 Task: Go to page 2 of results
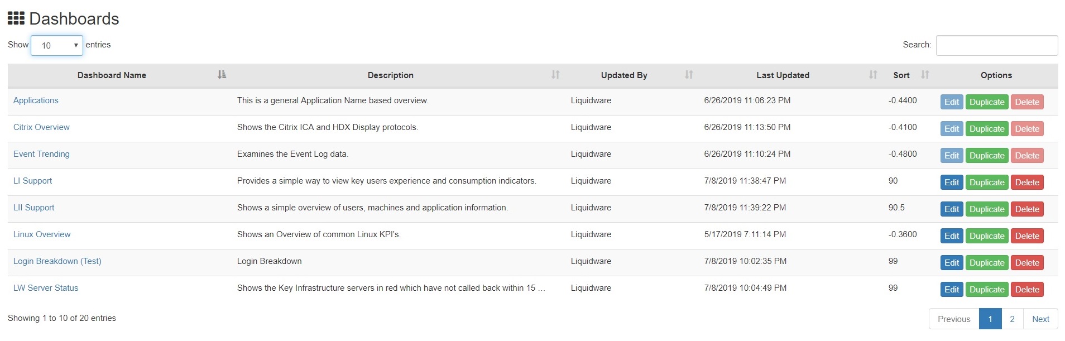[x=1012, y=319]
